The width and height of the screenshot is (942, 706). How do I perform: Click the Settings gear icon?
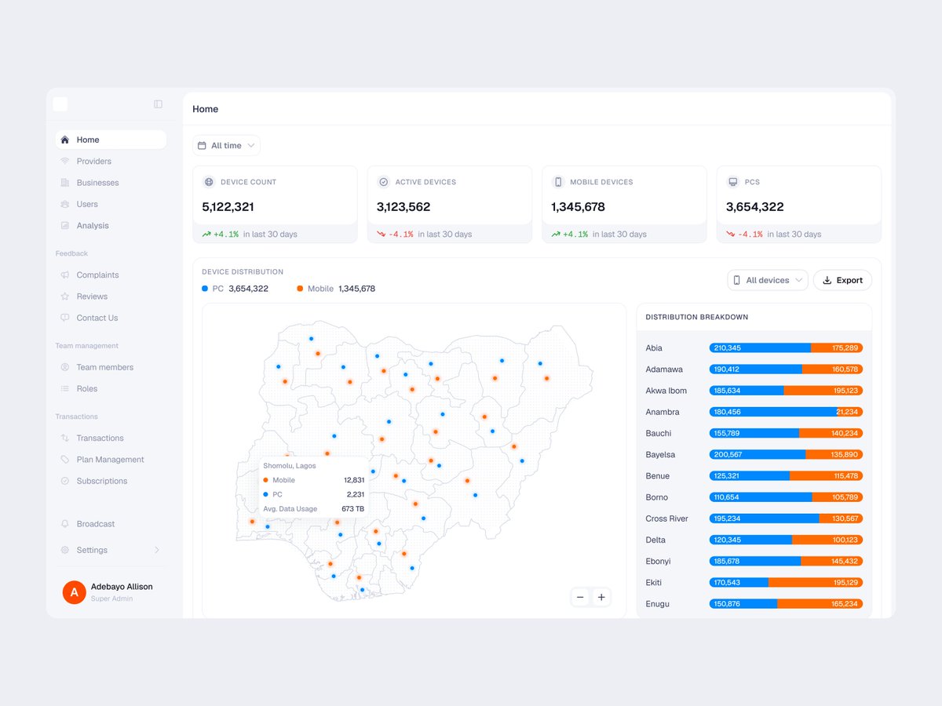[x=65, y=550]
